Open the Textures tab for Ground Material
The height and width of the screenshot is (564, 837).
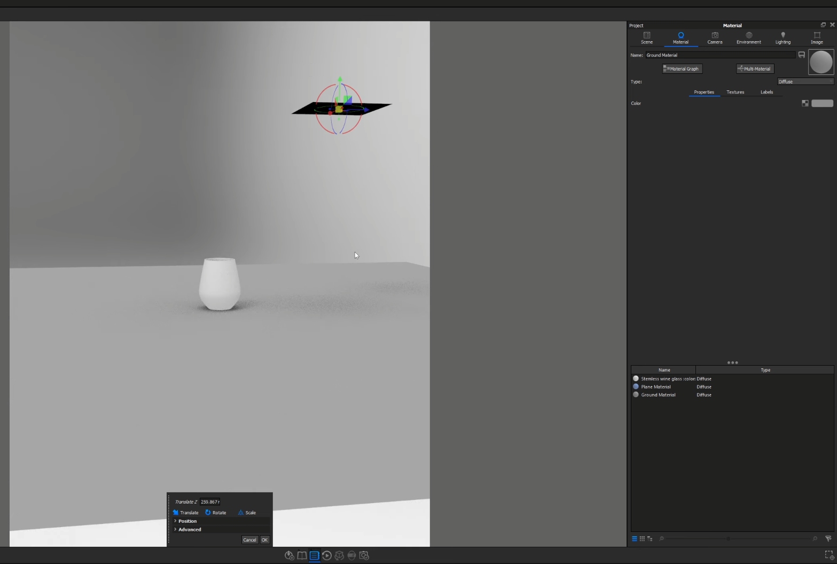tap(735, 92)
